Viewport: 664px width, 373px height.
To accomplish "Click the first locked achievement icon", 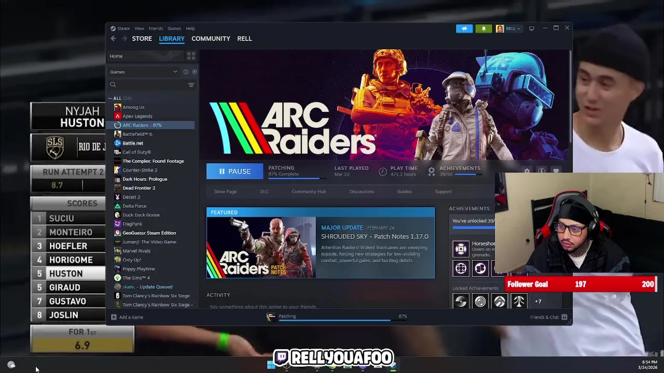I will [461, 301].
